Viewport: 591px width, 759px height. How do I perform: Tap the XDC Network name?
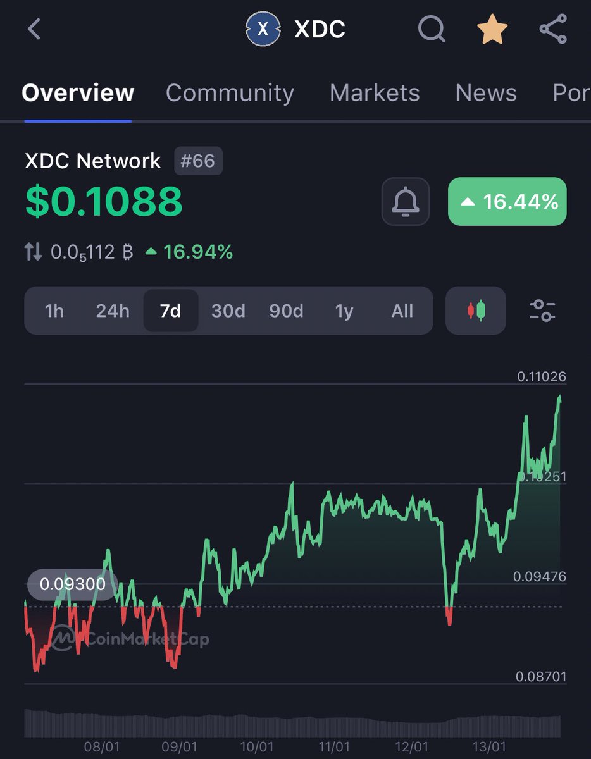(93, 161)
